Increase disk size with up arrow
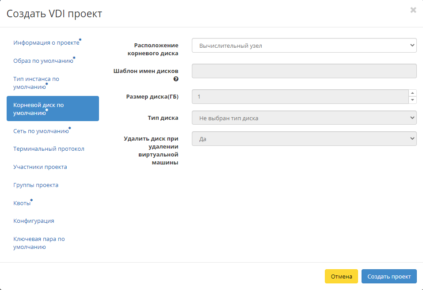 [413, 93]
